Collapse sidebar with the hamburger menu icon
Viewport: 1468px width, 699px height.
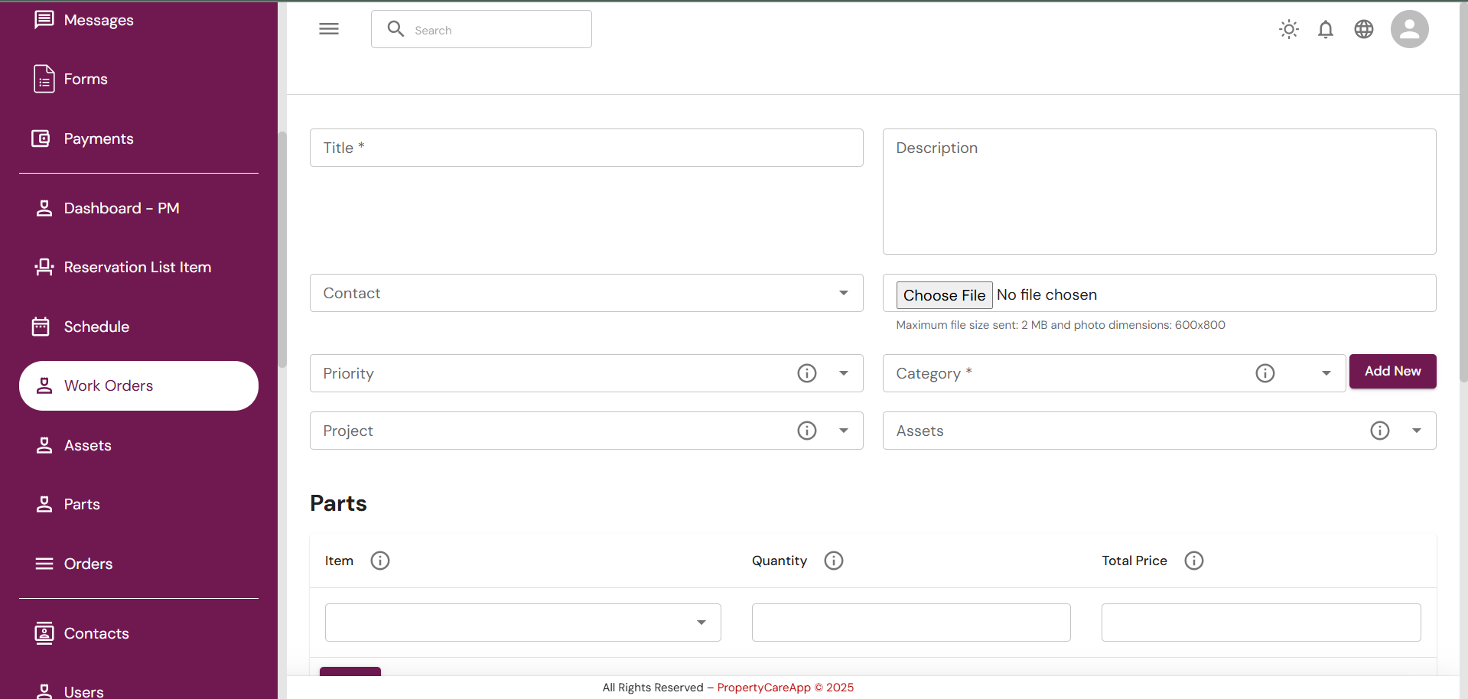click(x=329, y=29)
